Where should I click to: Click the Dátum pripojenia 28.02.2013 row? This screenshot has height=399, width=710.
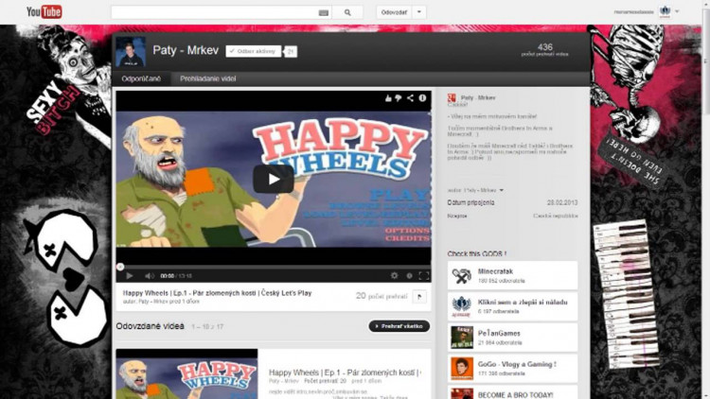[512, 202]
